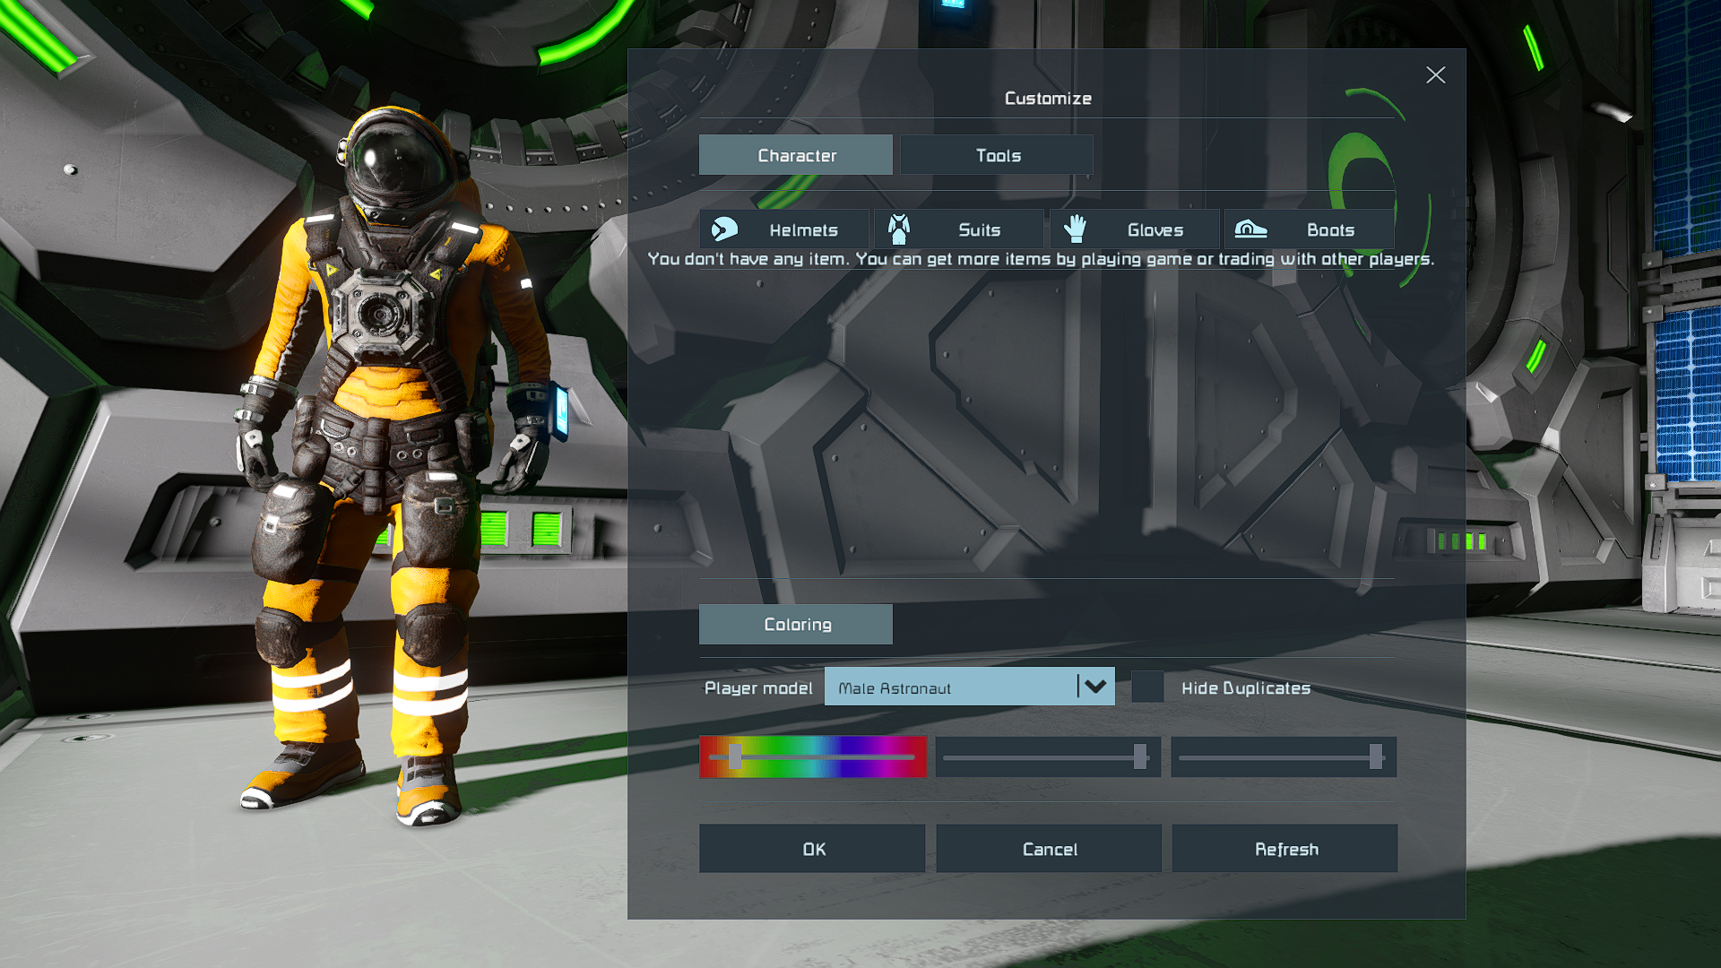This screenshot has height=968, width=1721.
Task: Click the helmet icon in Helmets category
Action: [x=724, y=229]
